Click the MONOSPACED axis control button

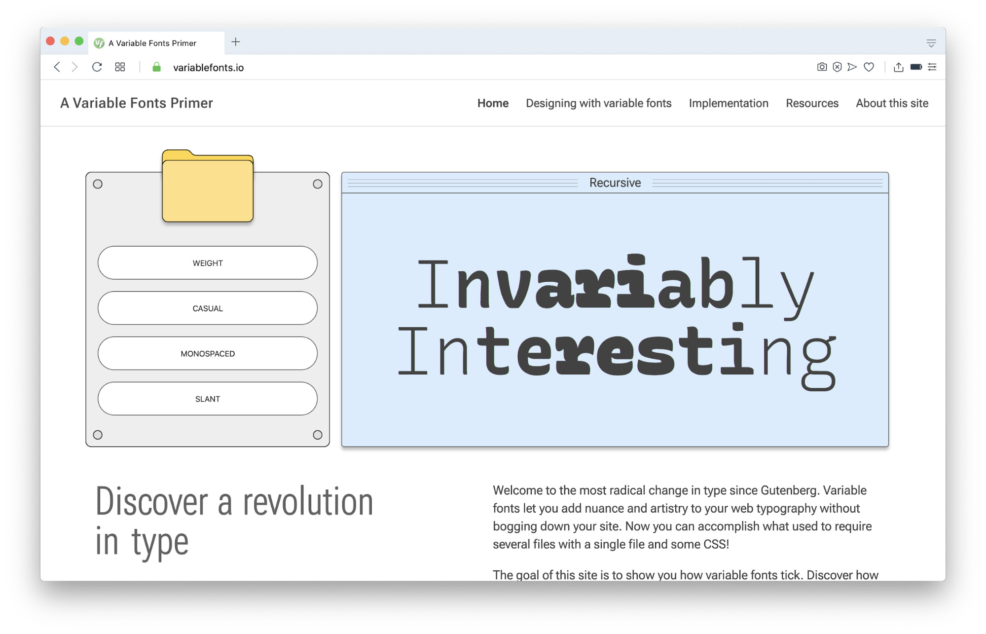208,353
